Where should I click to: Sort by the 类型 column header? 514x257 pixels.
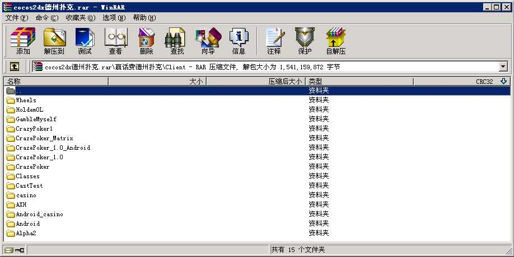click(359, 82)
